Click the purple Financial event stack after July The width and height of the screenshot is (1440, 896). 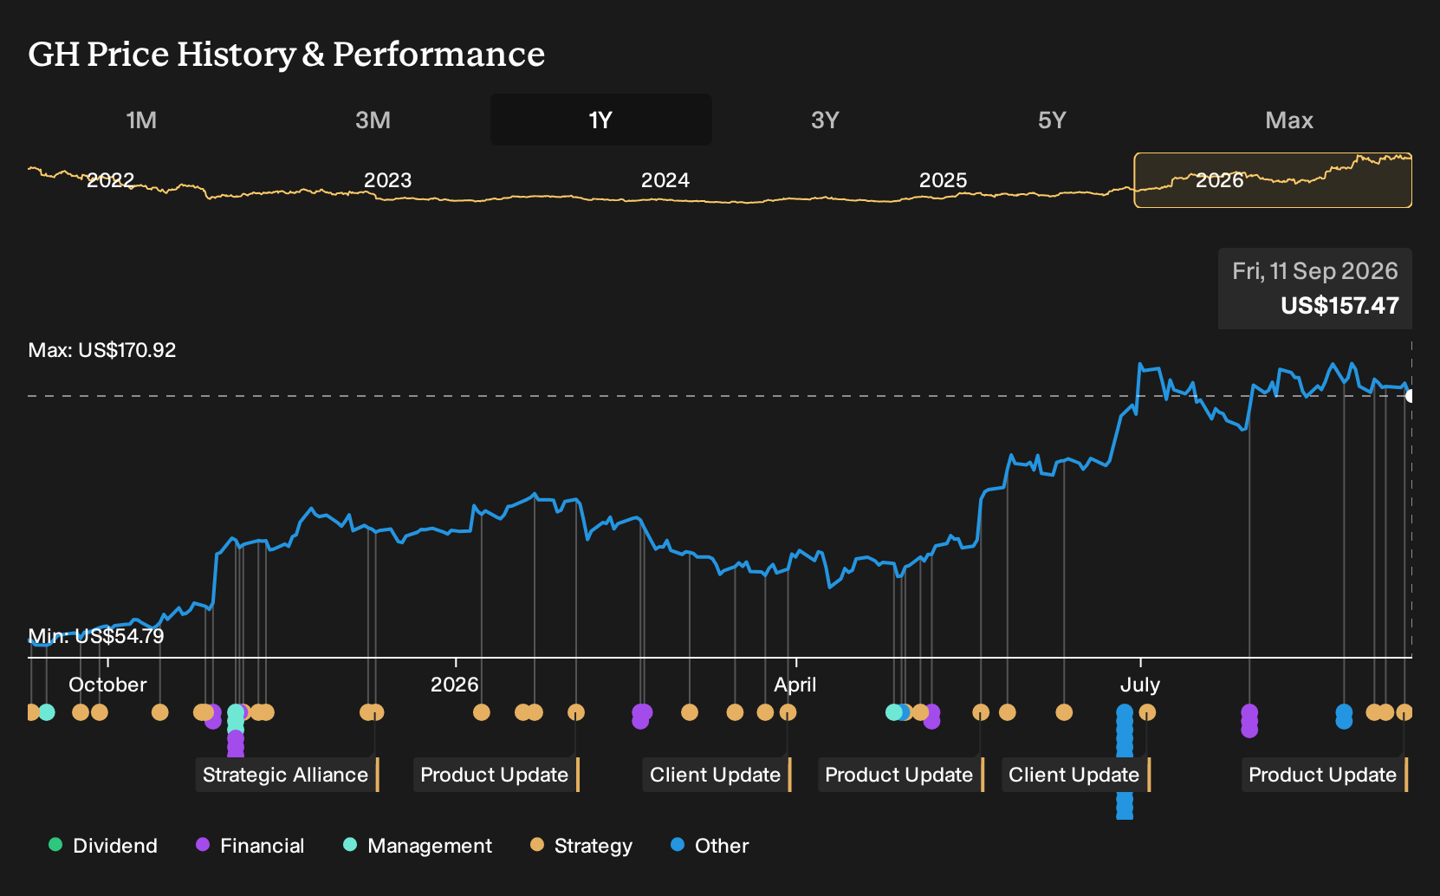(1249, 720)
